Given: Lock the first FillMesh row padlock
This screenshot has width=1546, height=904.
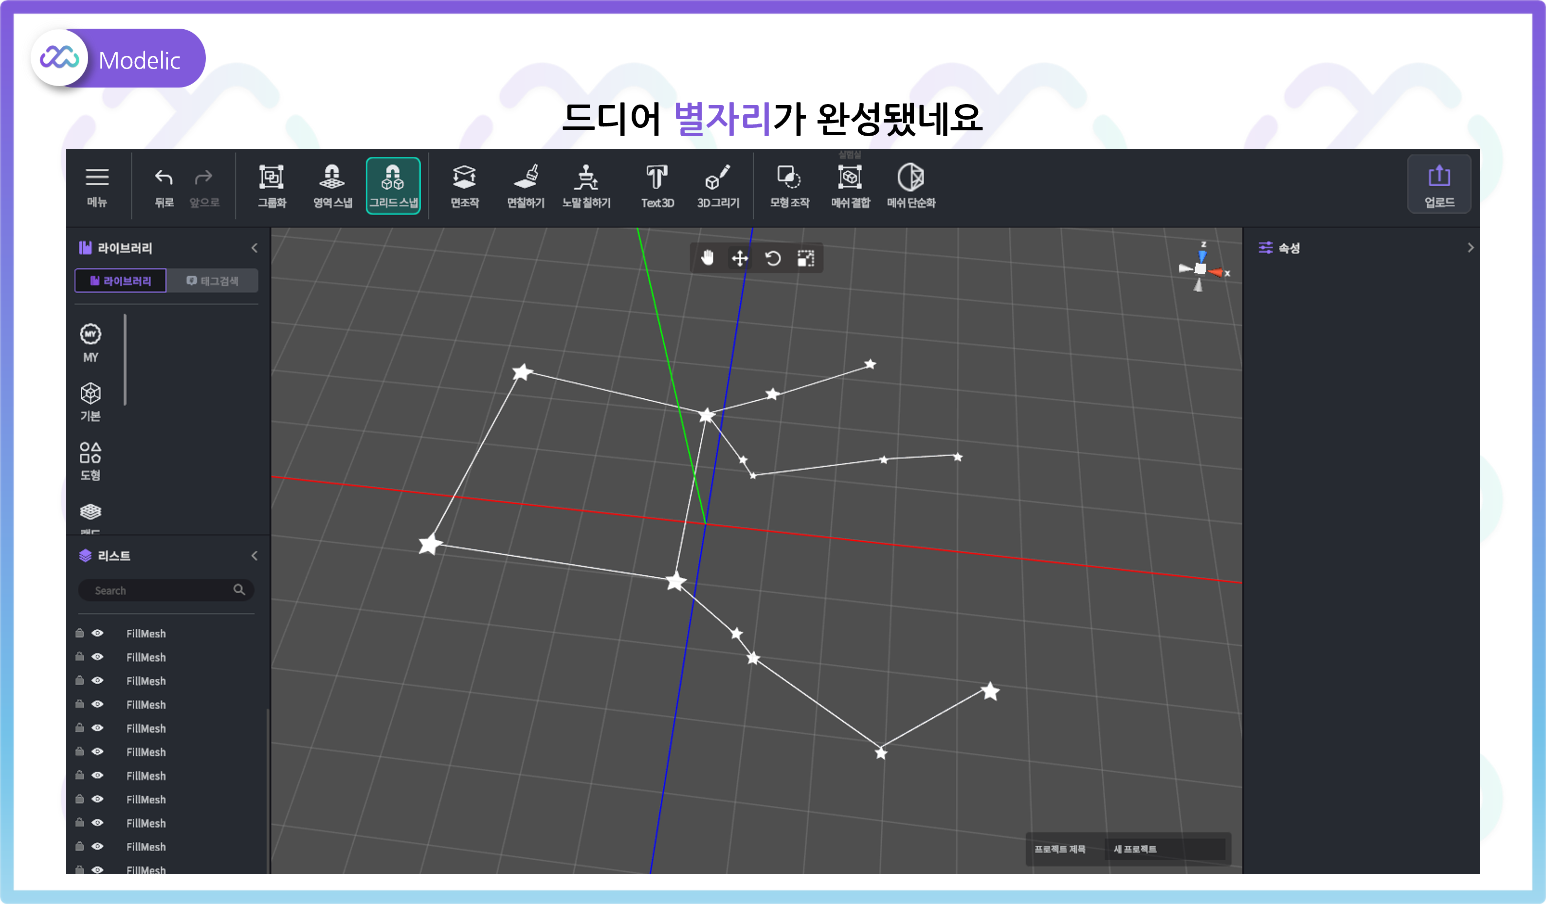Looking at the screenshot, I should click(x=80, y=633).
